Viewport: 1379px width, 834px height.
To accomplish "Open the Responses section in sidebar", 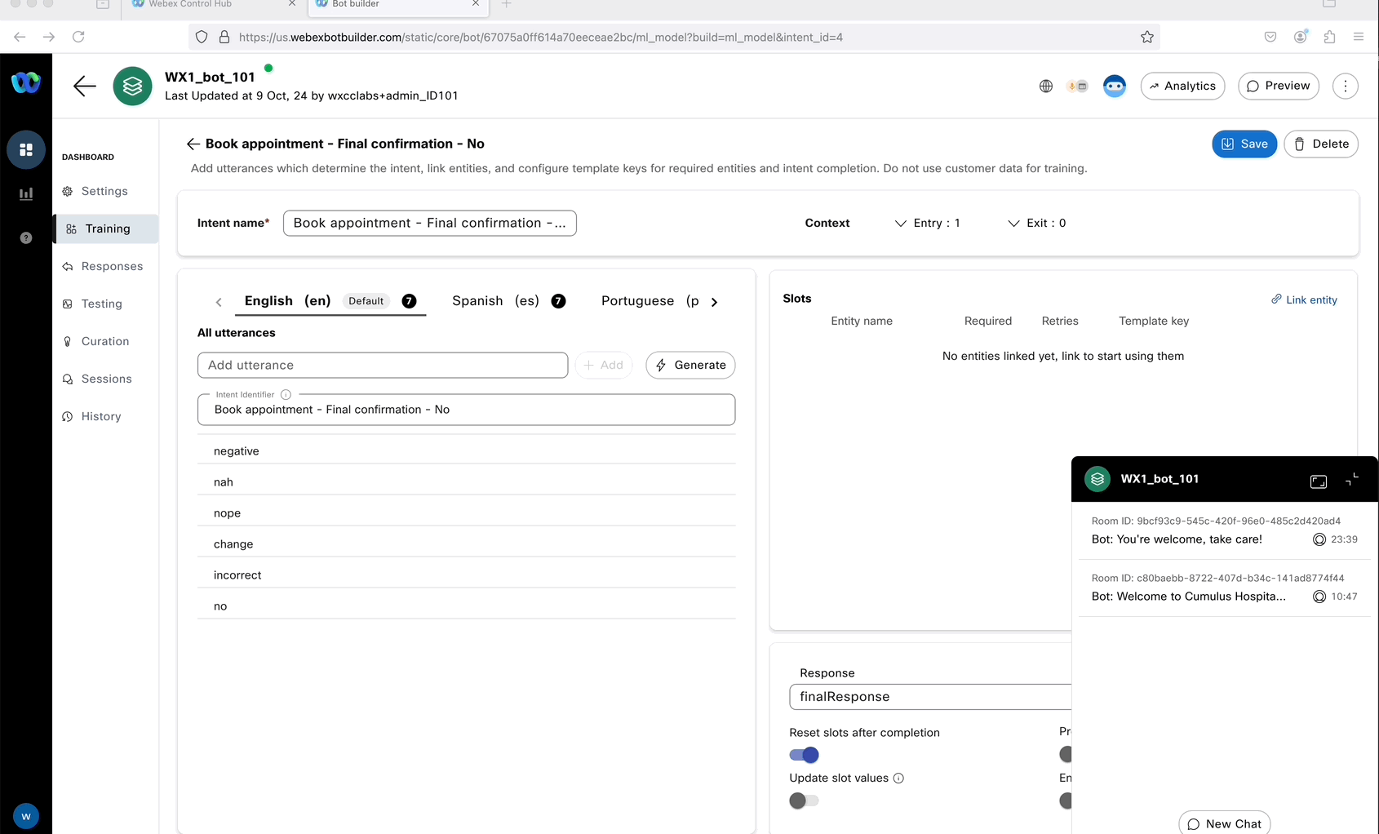I will click(112, 267).
